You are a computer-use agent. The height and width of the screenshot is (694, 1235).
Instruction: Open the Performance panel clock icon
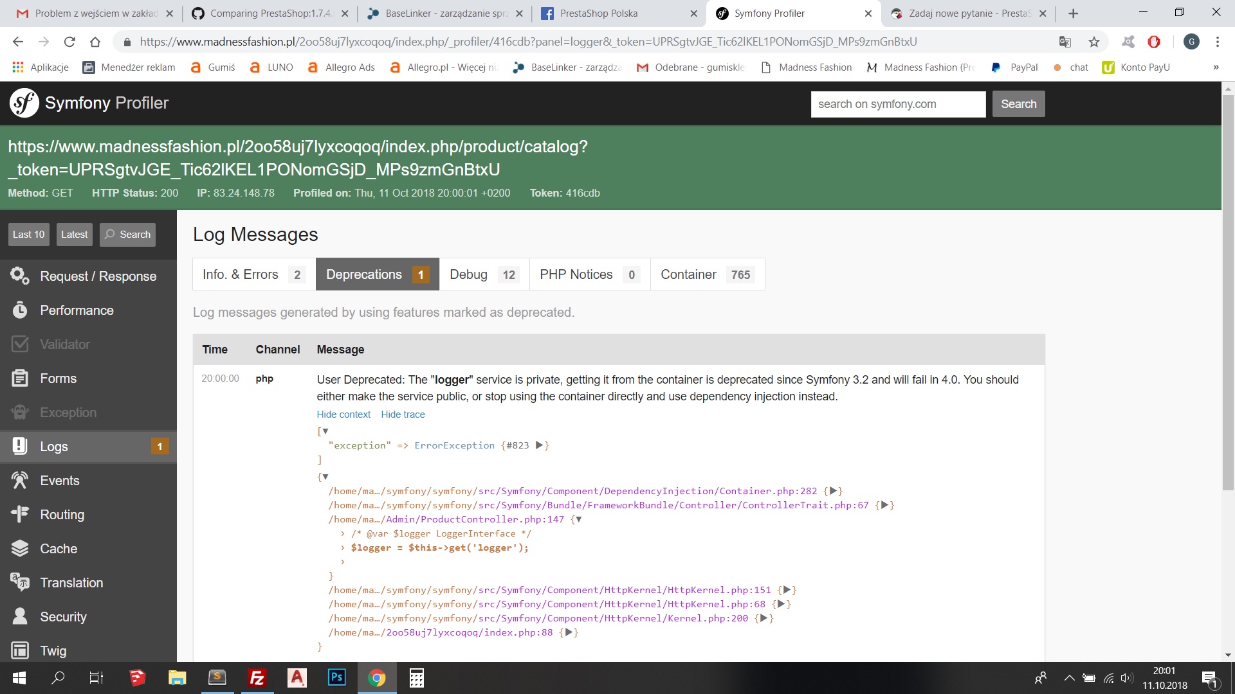point(20,310)
